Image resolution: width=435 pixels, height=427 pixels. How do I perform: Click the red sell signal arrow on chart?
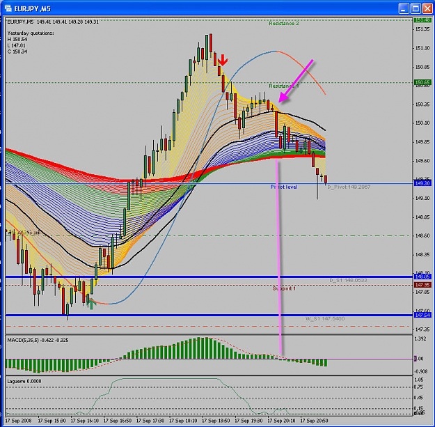pos(223,60)
